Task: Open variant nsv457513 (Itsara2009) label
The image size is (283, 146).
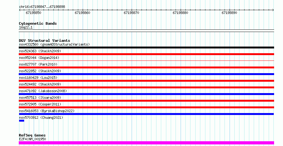Action: click(x=40, y=98)
